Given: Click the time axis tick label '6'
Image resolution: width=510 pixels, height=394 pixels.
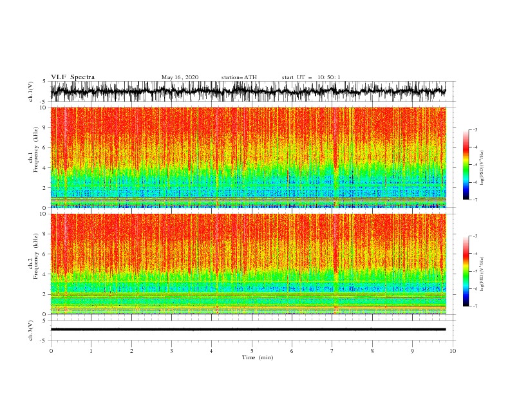Looking at the screenshot, I should [292, 351].
